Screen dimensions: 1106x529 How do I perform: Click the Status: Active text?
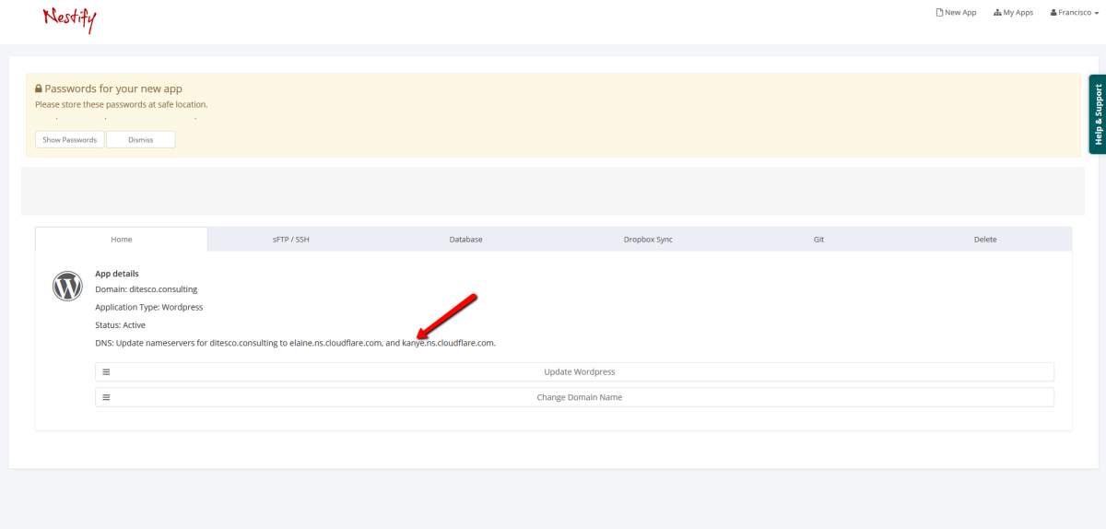[120, 325]
